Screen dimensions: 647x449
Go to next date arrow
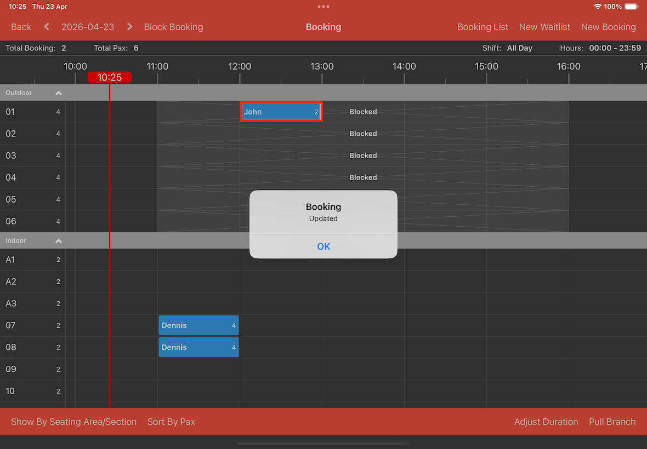click(129, 27)
